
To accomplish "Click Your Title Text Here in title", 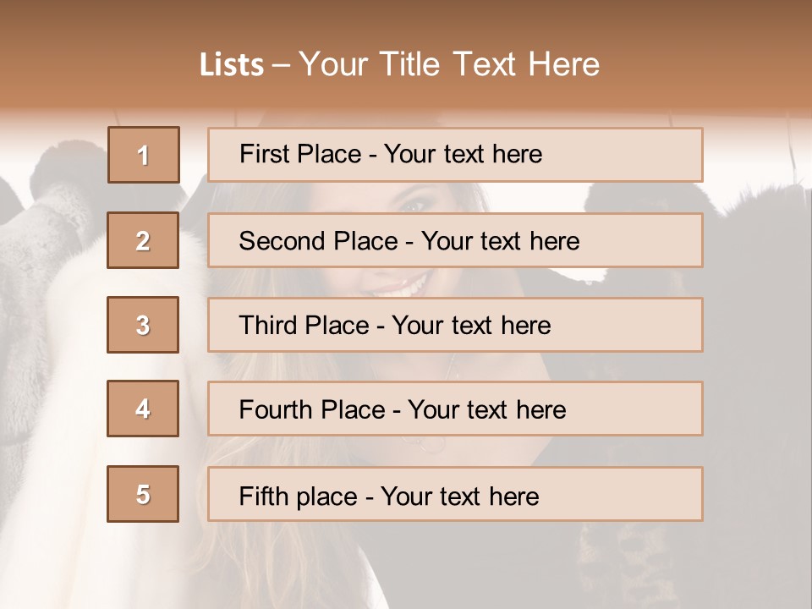I will [x=449, y=64].
